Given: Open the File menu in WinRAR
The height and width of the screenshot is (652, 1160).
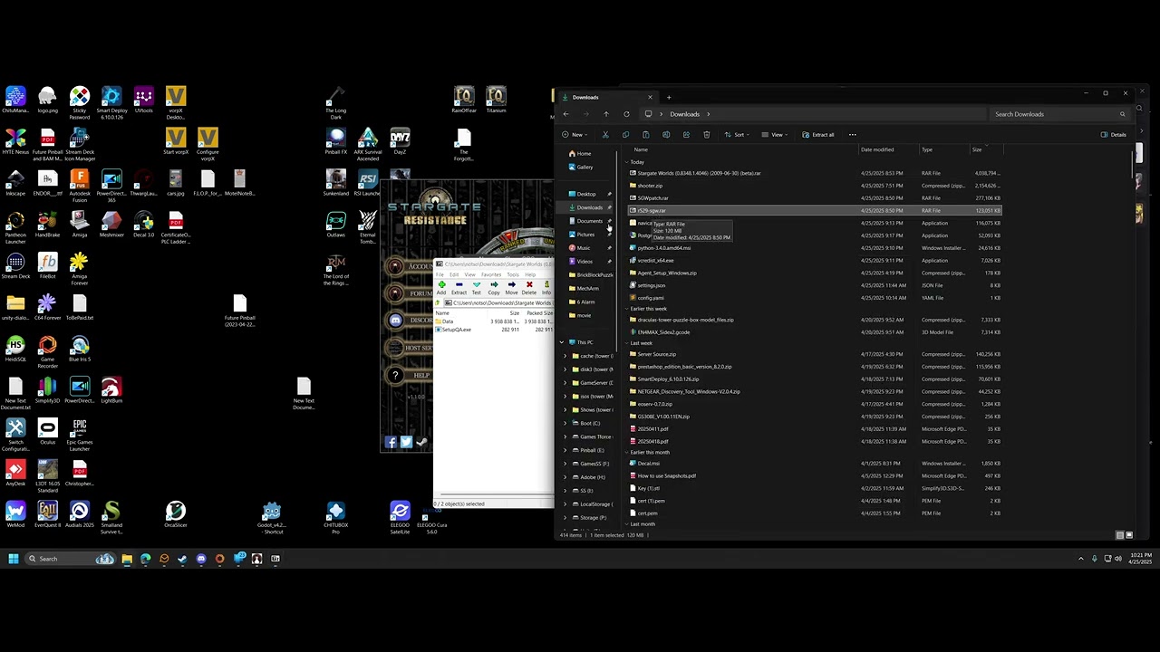Looking at the screenshot, I should click(440, 274).
